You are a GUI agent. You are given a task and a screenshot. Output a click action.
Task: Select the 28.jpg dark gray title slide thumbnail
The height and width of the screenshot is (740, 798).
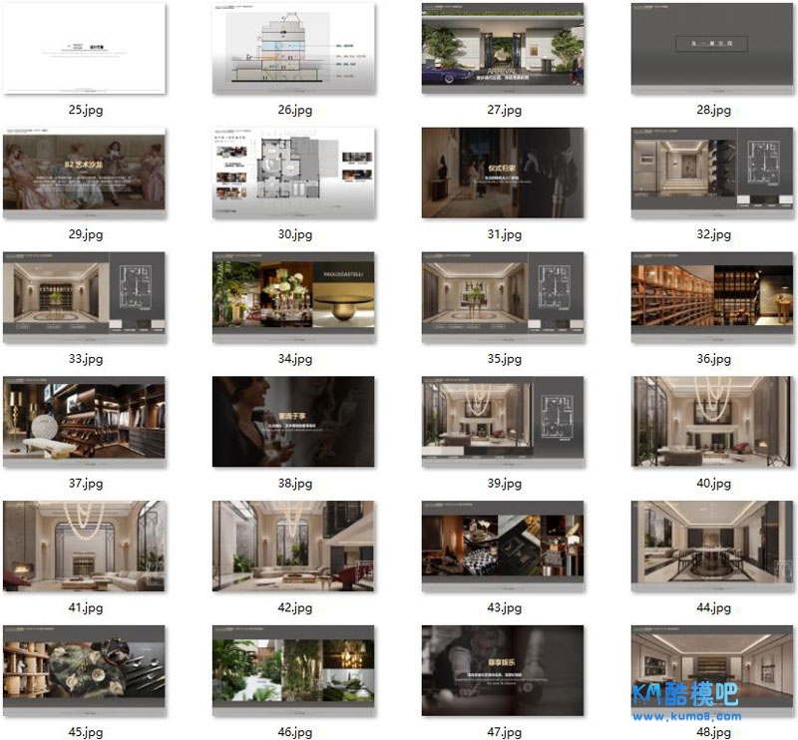[x=712, y=49]
